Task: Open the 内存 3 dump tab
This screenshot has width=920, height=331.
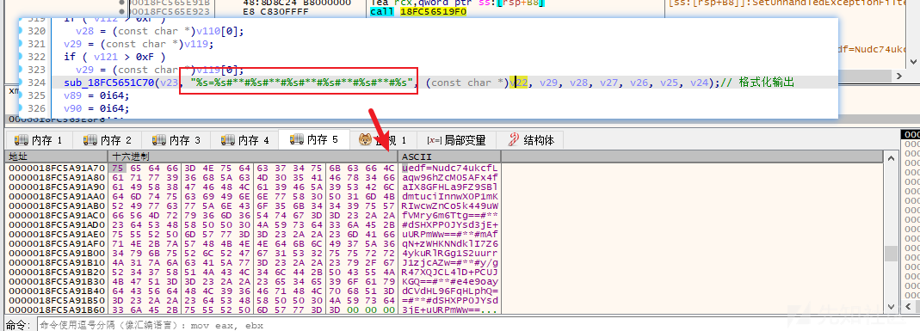Action: click(176, 140)
